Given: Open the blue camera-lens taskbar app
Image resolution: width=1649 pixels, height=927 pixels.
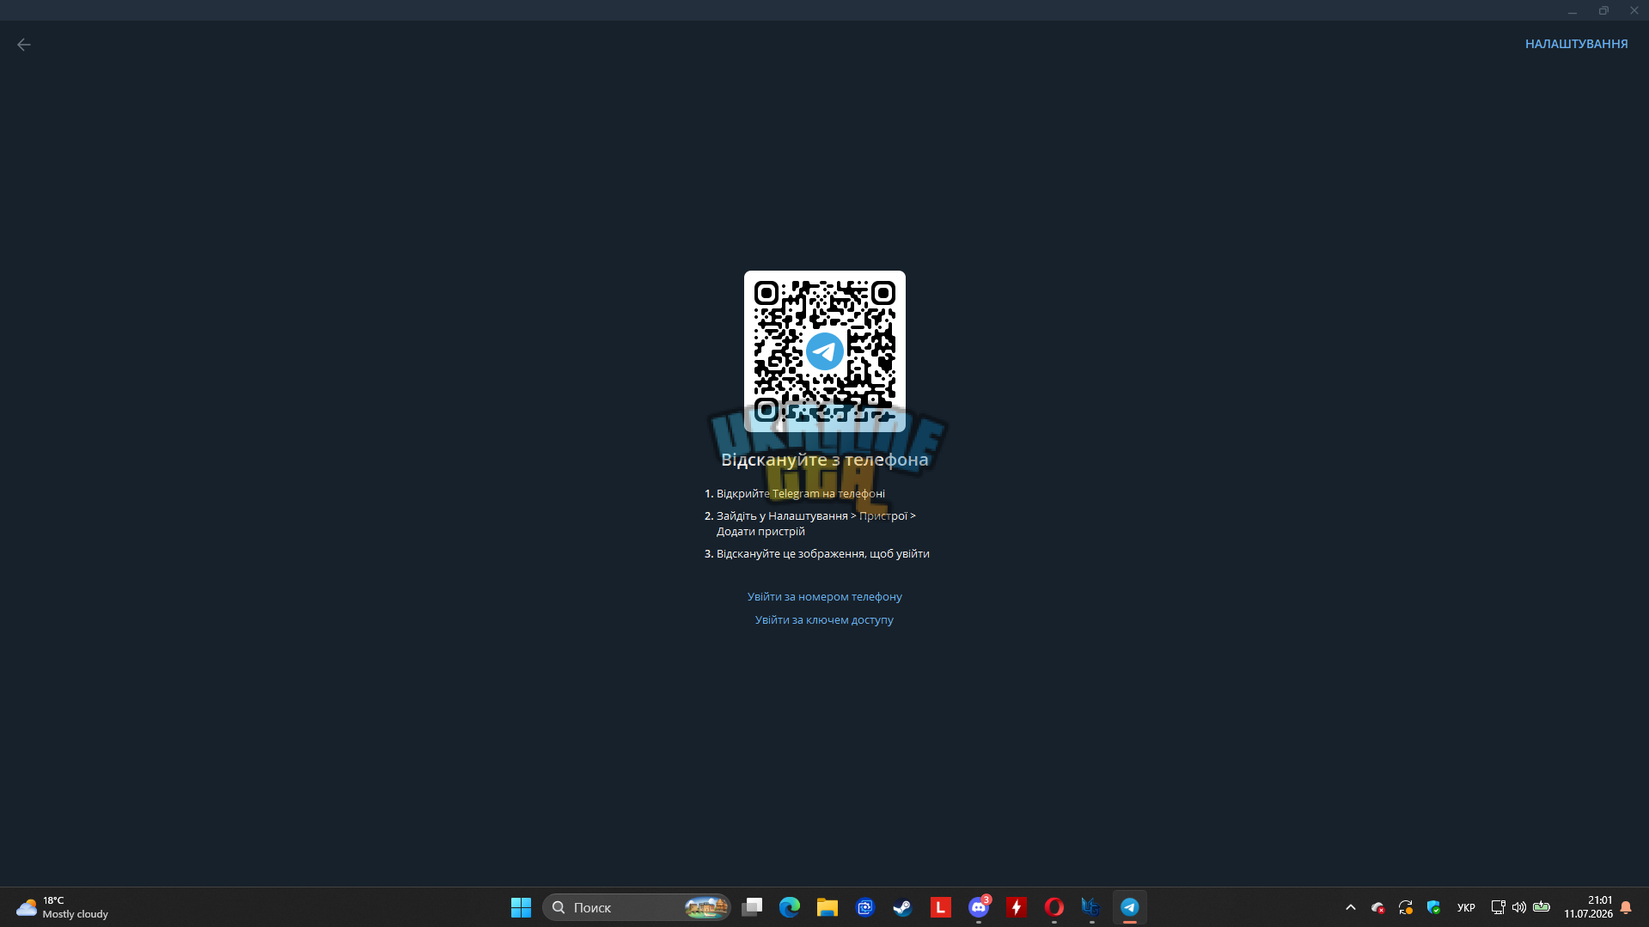Looking at the screenshot, I should [x=865, y=907].
